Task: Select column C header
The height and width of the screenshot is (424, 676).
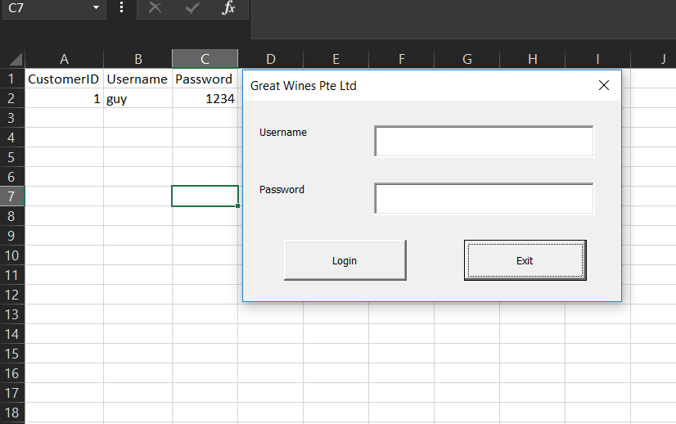Action: tap(205, 59)
